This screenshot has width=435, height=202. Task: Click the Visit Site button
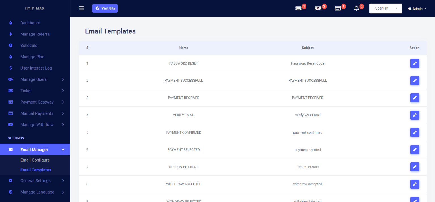tap(105, 8)
